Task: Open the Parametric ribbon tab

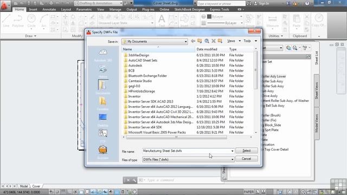Action: click(84, 10)
